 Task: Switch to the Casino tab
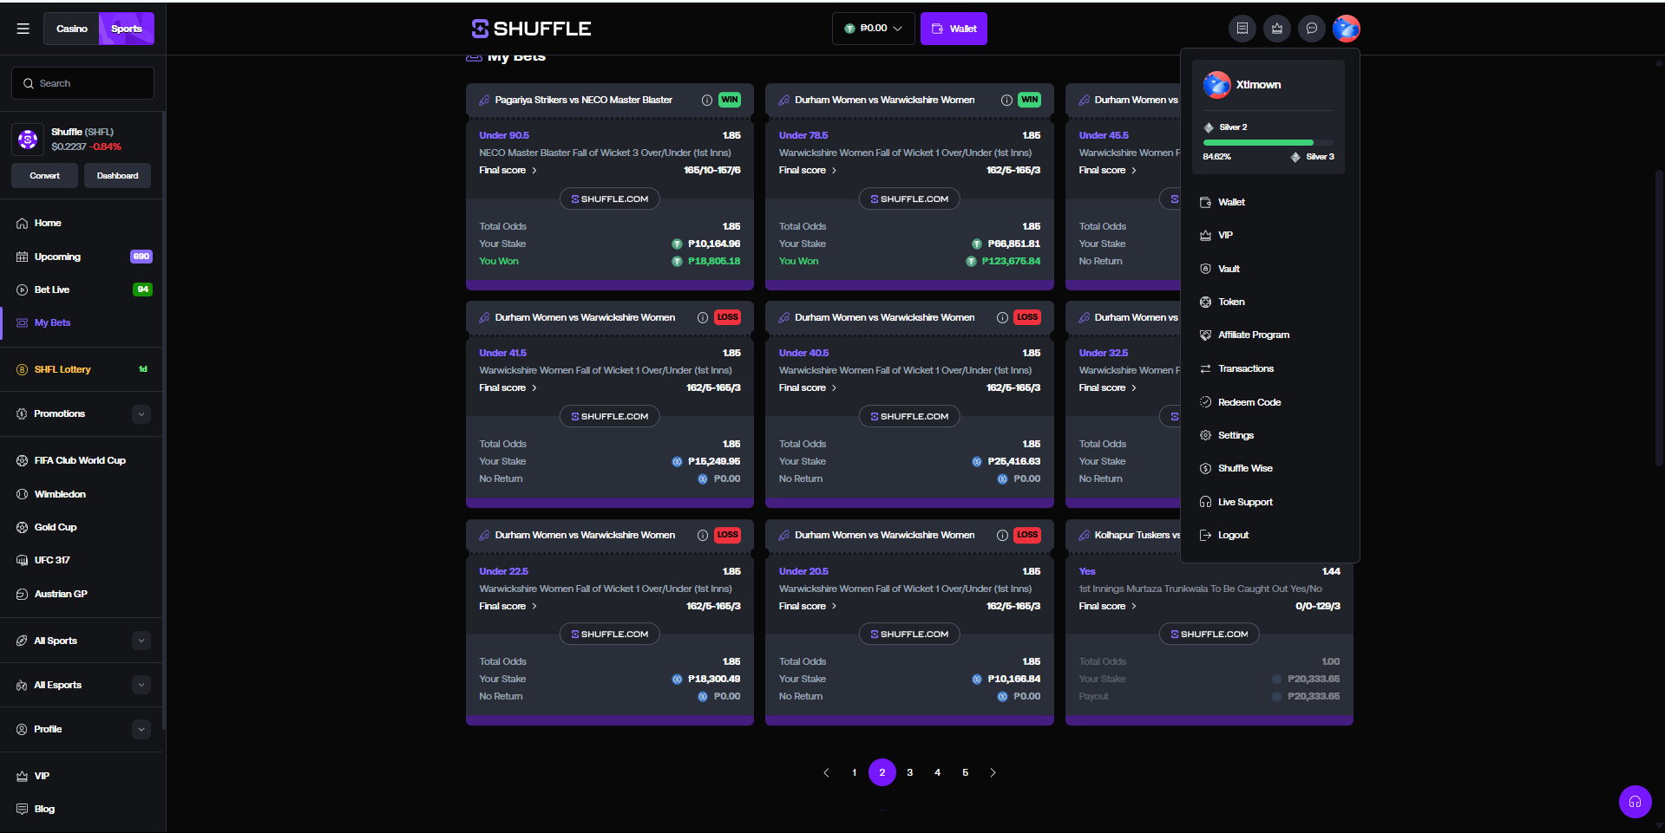tap(72, 29)
